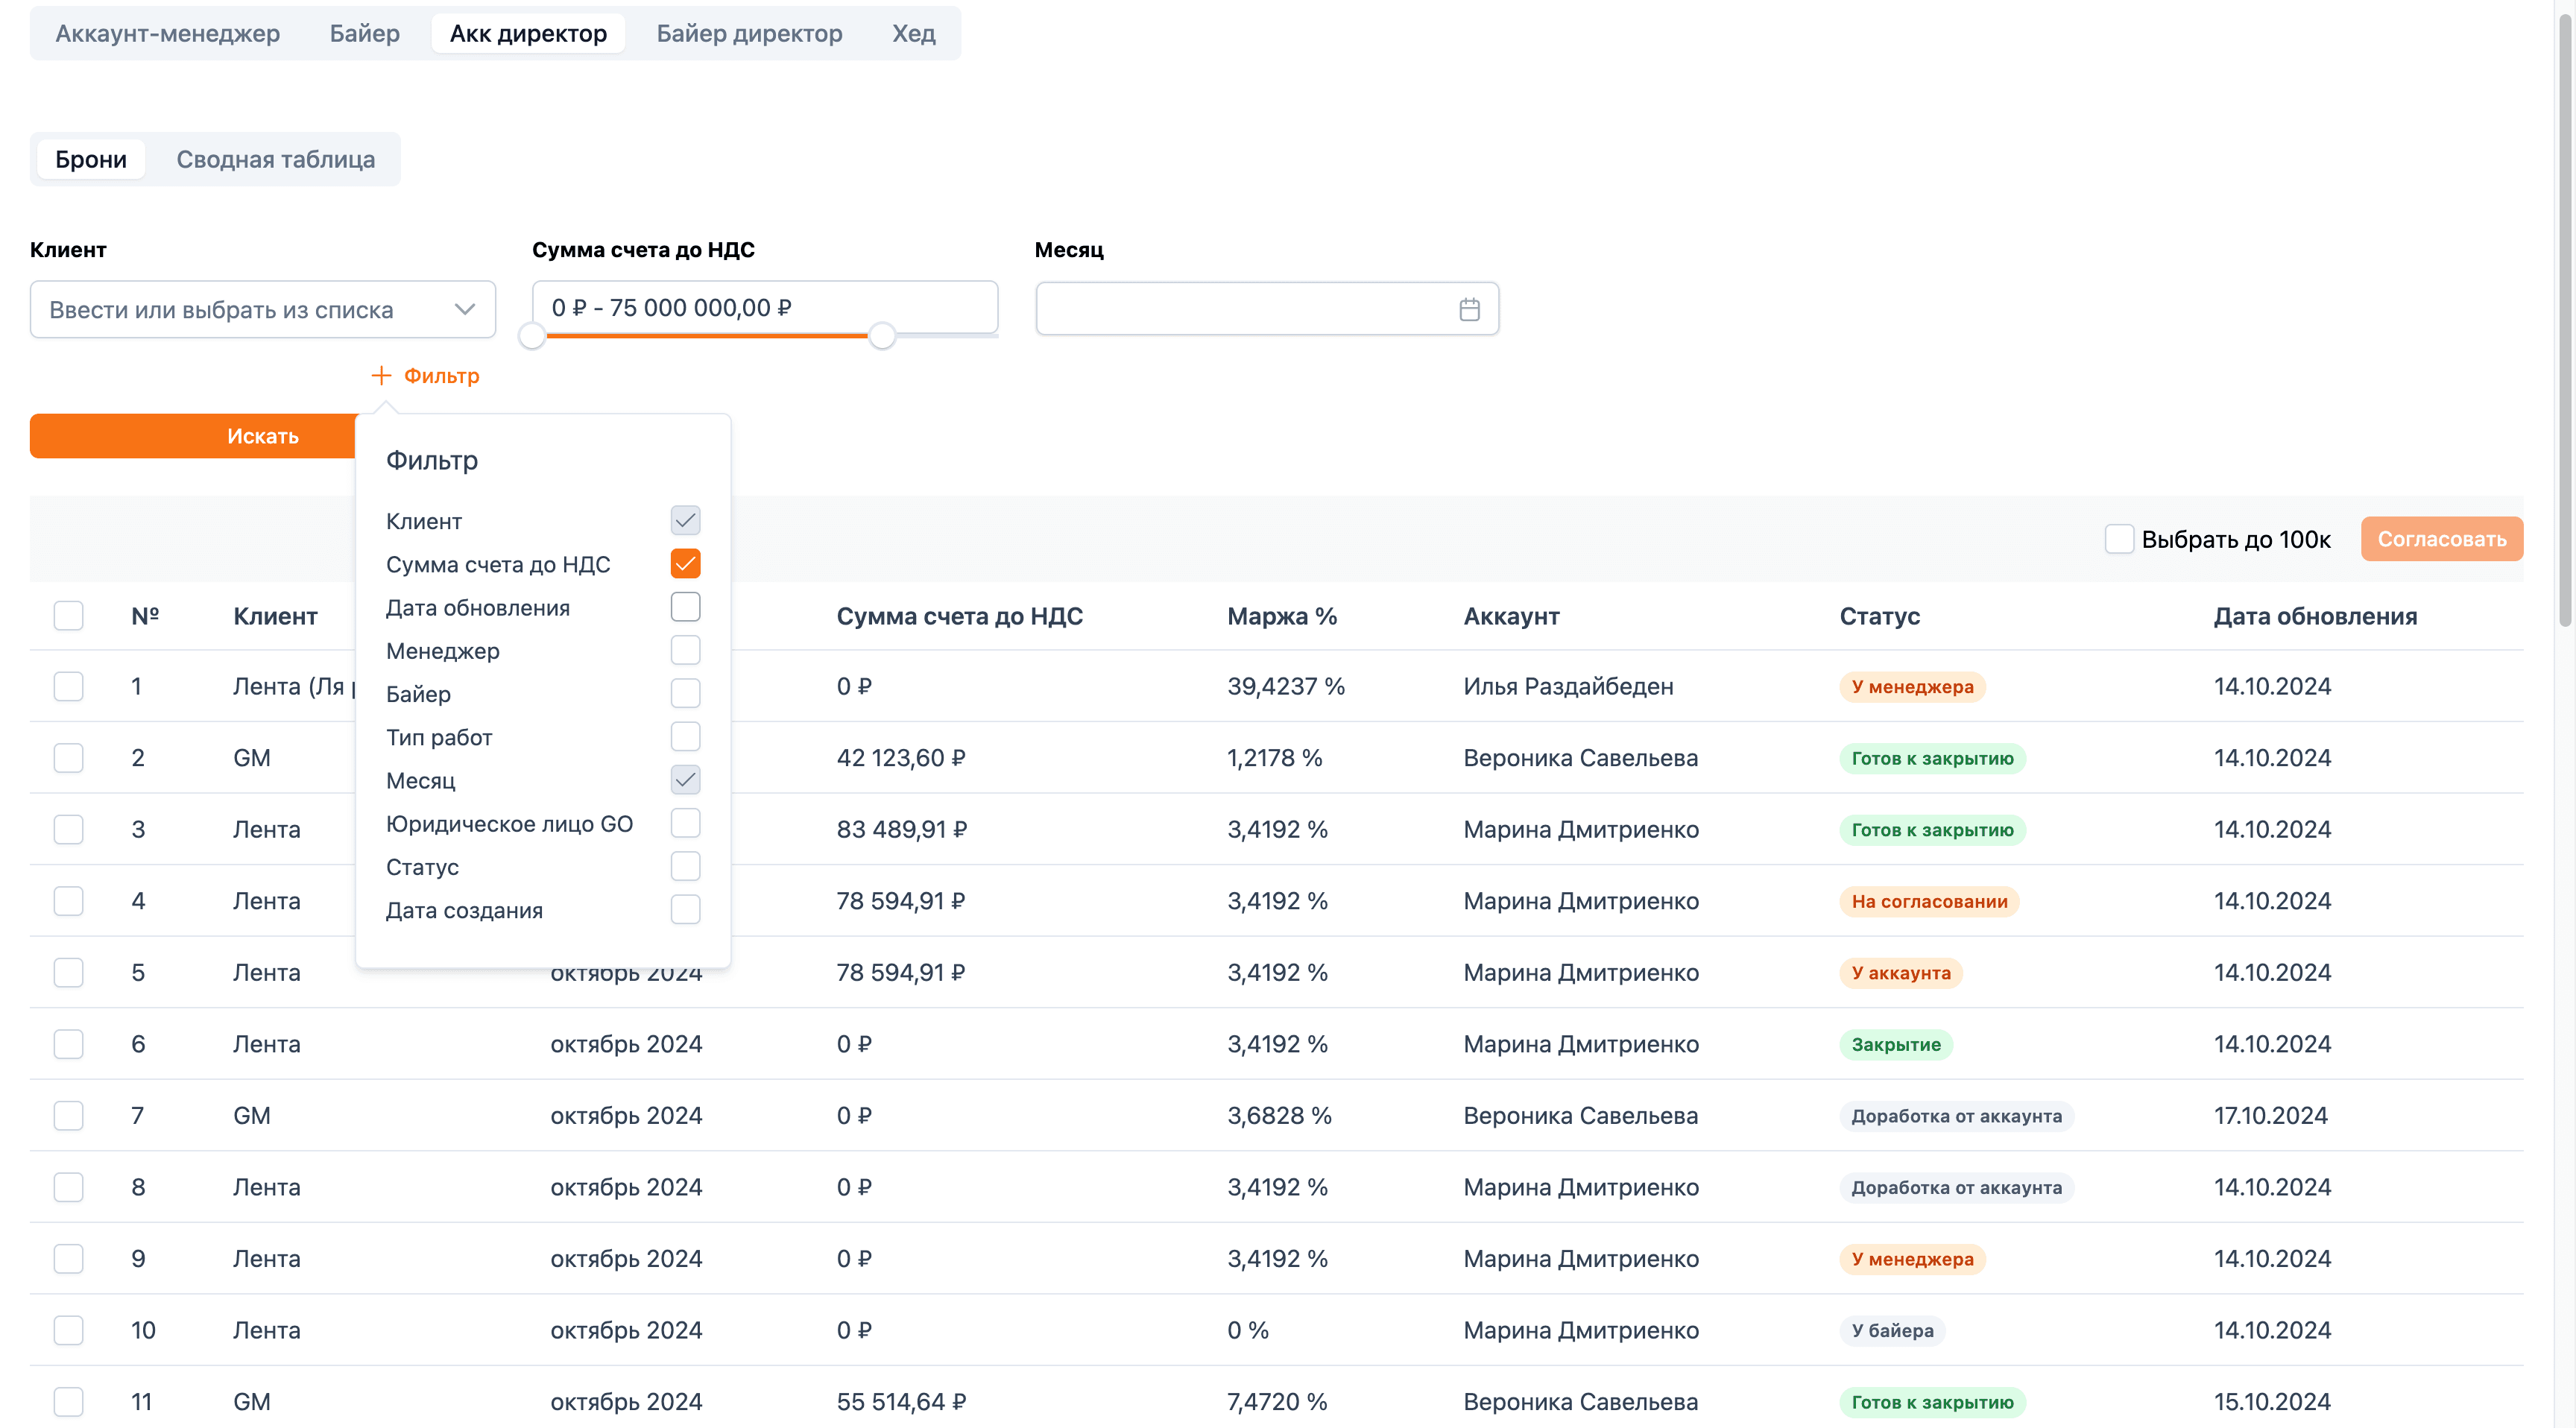Click the calendar icon in the Месяц field
Screen dimensions: 2576x1428
pos(1469,309)
